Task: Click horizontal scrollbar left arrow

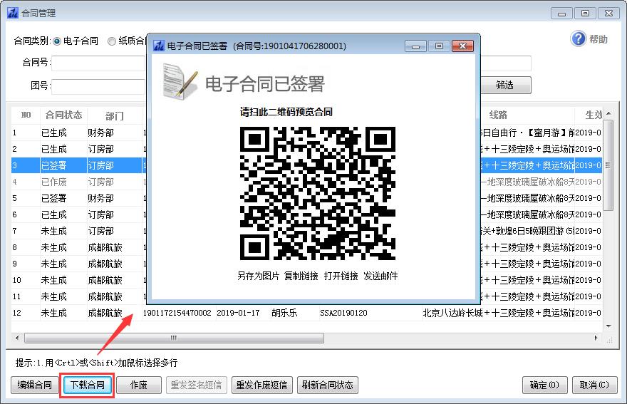Action: (x=17, y=338)
